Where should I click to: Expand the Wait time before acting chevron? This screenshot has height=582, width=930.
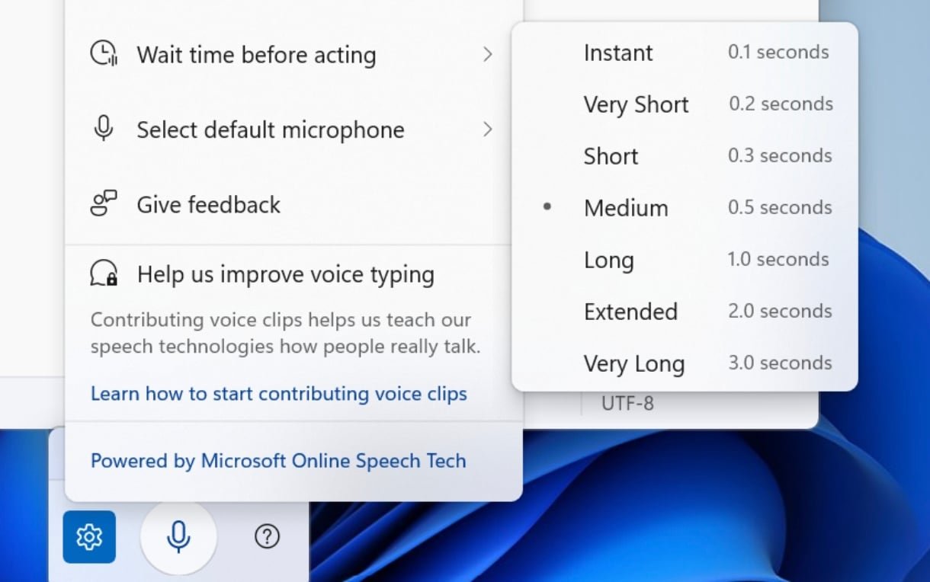pyautogui.click(x=488, y=54)
